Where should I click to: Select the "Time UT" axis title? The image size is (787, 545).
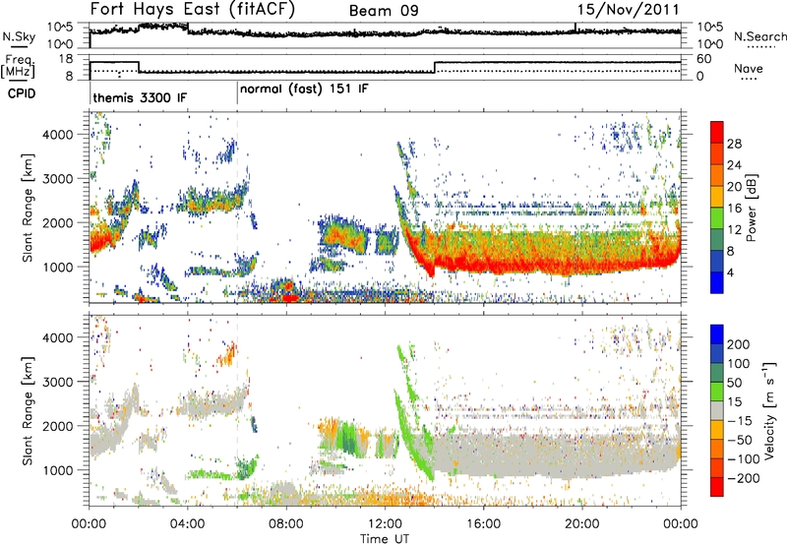(385, 539)
